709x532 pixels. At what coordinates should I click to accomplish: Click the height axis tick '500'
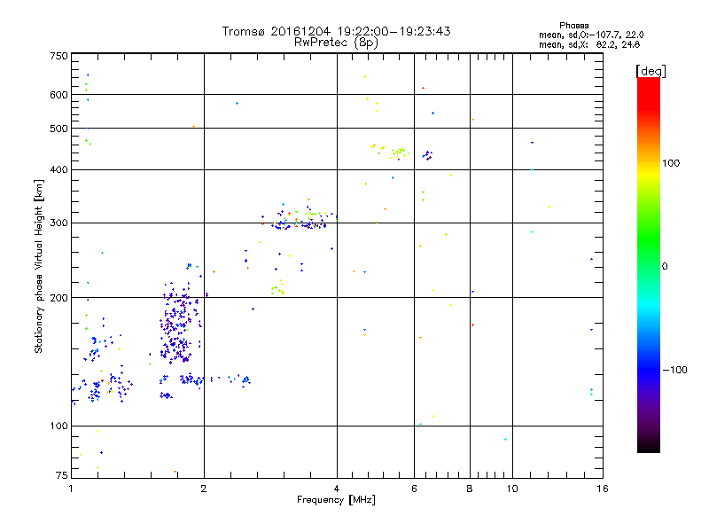[58, 129]
